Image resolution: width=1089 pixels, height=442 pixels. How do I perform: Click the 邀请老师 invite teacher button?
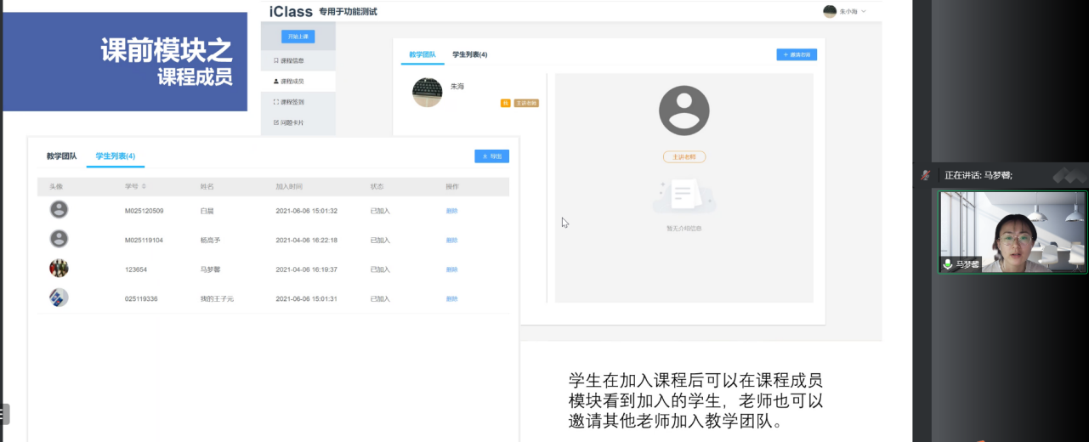point(797,54)
